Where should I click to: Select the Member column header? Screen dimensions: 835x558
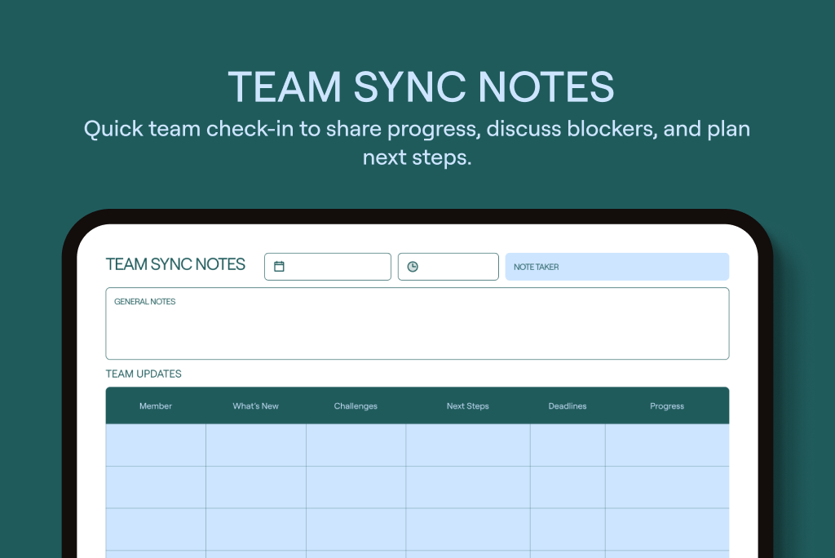[156, 406]
